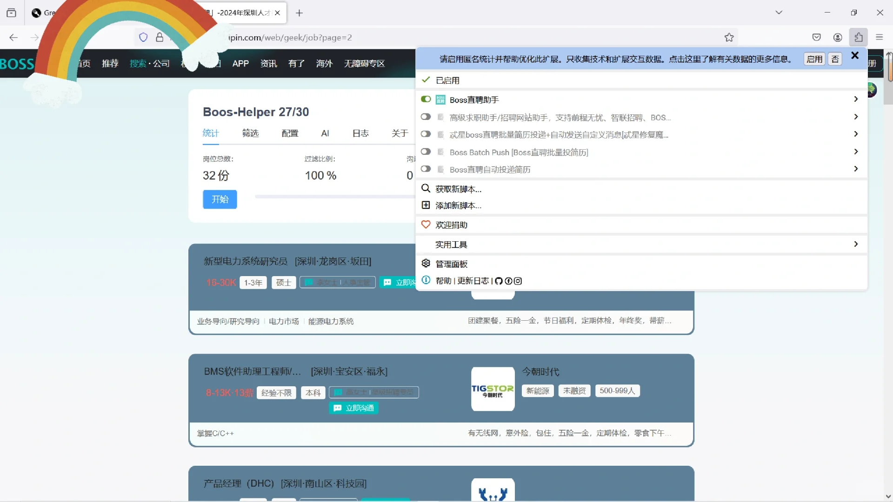Disable the Boss直聘助手 script toggle

pos(426,99)
